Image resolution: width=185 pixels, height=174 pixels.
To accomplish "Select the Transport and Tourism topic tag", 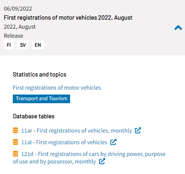I will click(41, 99).
